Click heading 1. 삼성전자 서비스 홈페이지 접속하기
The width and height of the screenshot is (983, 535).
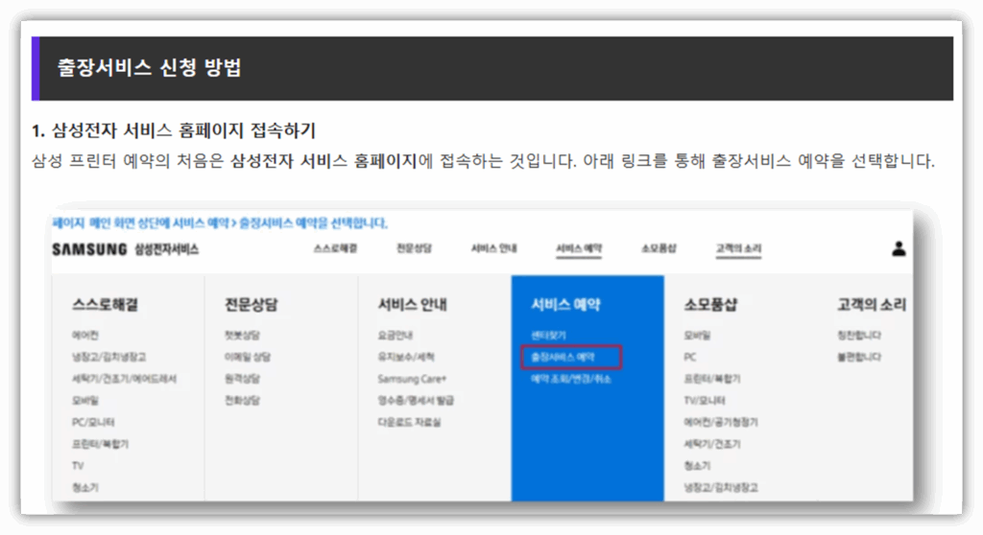[174, 130]
